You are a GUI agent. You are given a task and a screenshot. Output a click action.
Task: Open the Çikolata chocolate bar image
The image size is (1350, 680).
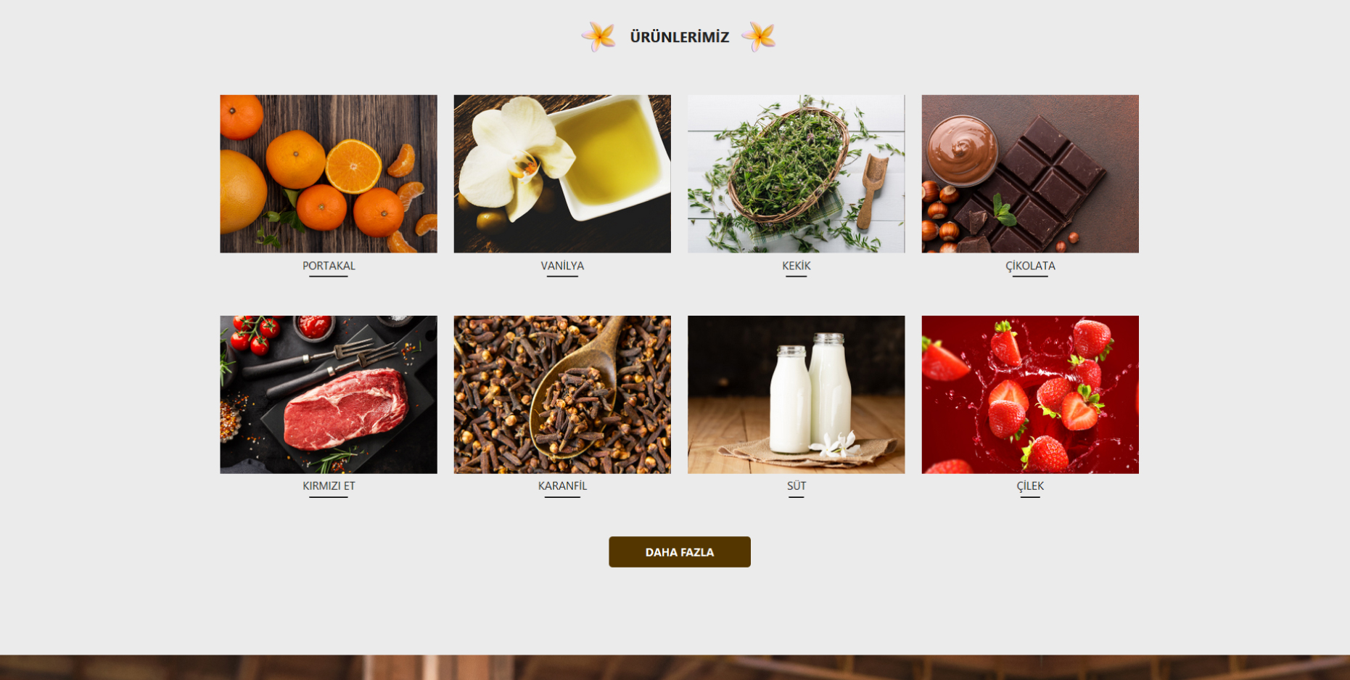(x=1030, y=173)
